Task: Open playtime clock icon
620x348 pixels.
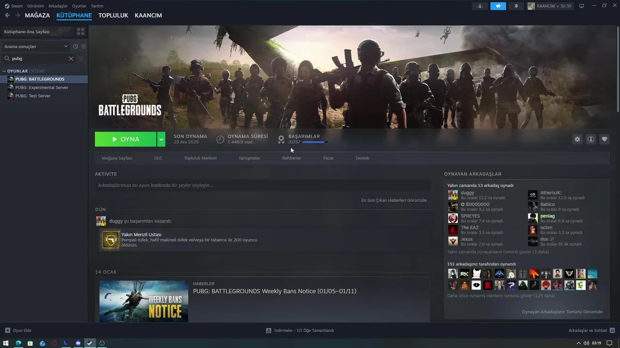Action: (x=220, y=139)
